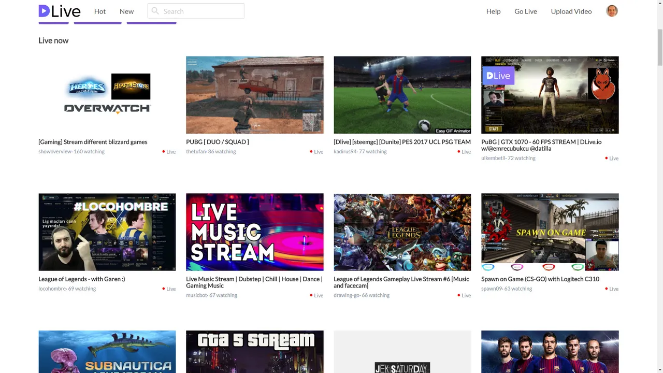
Task: Open the Subnautica stream thumbnail
Action: click(107, 352)
